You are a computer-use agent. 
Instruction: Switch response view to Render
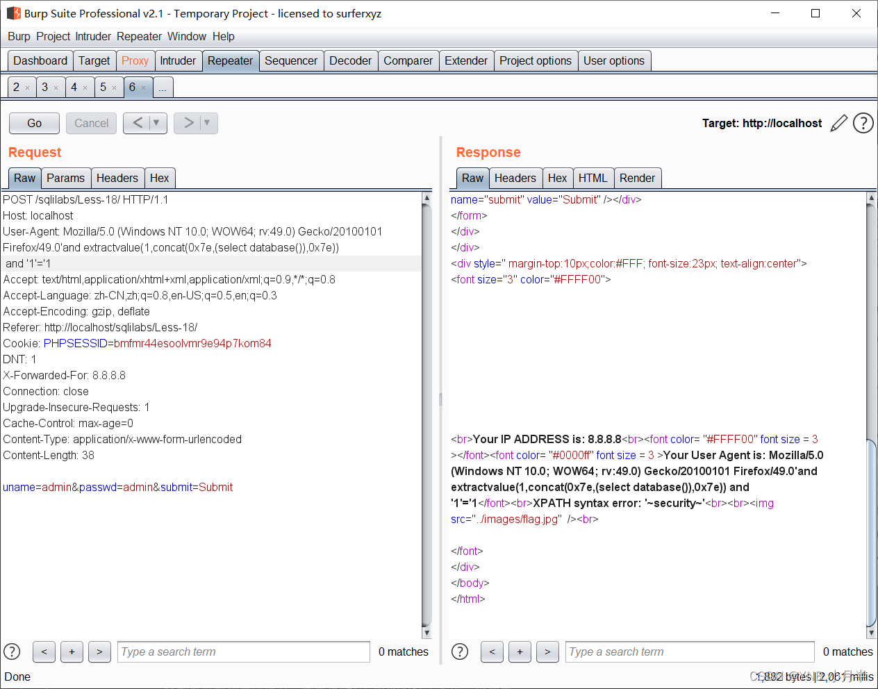tap(637, 178)
